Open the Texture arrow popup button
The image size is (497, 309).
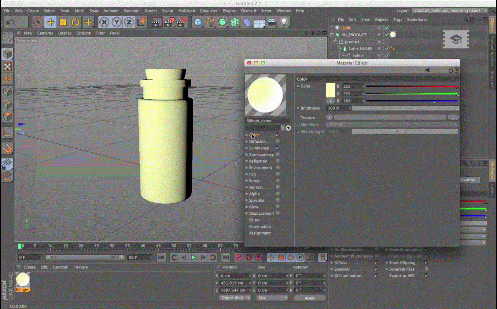329,118
